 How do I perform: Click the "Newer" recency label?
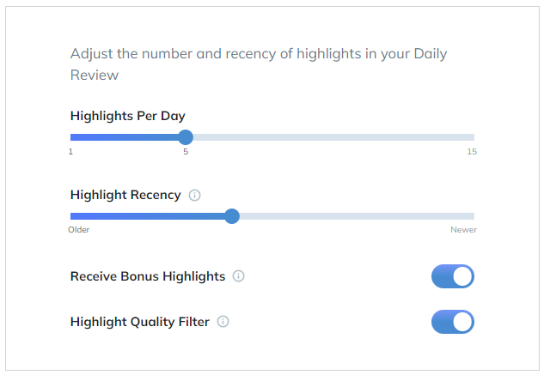click(x=463, y=230)
